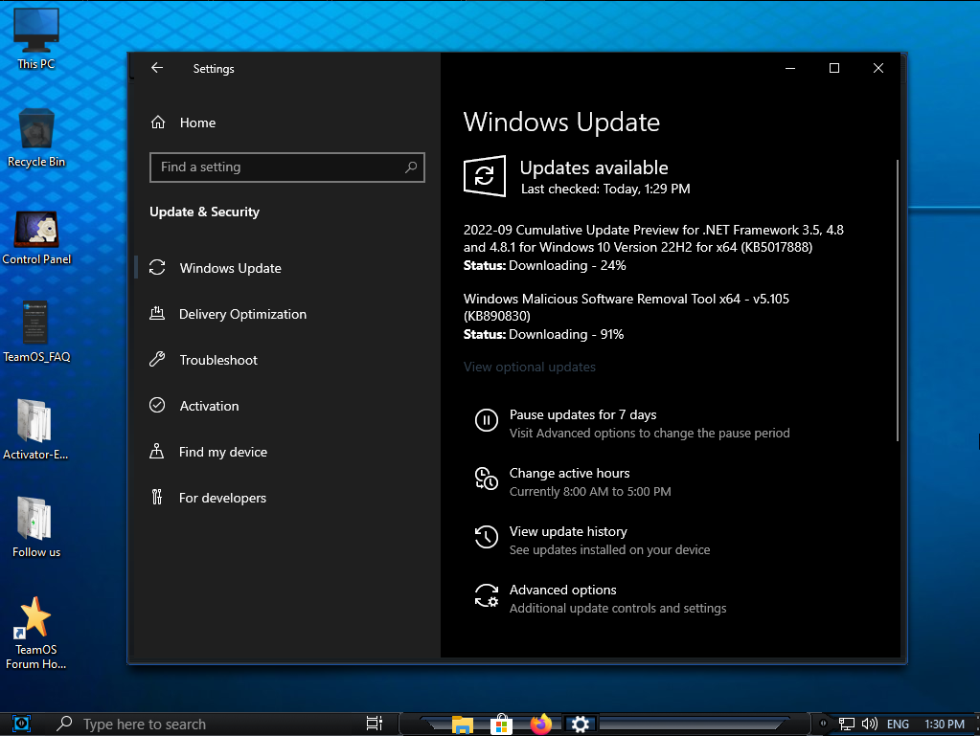Click the Change active hours clock icon
Viewport: 980px width, 736px height.
point(487,480)
